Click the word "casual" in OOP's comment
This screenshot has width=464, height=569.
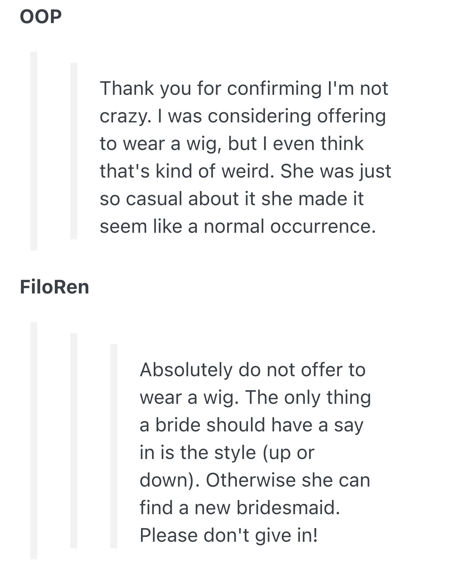point(154,199)
